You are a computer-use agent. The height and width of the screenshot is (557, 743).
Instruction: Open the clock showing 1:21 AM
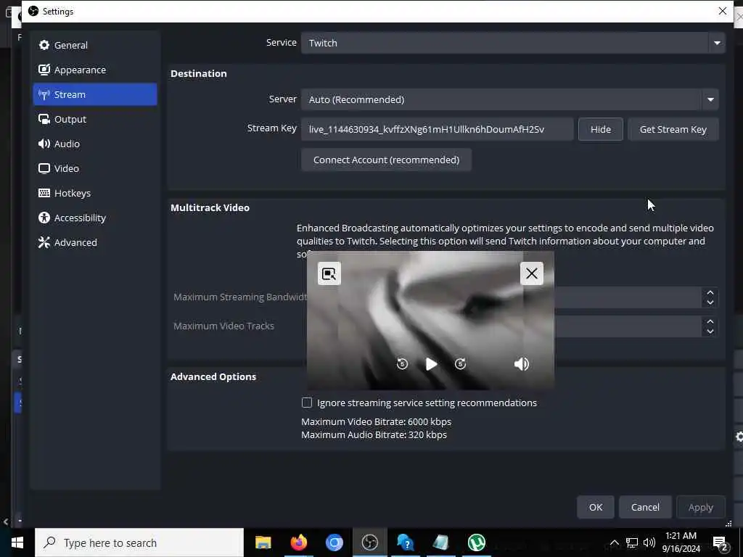(681, 542)
